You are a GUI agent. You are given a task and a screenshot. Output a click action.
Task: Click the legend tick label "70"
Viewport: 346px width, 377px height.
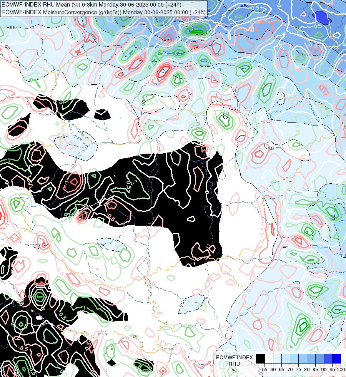(290, 370)
